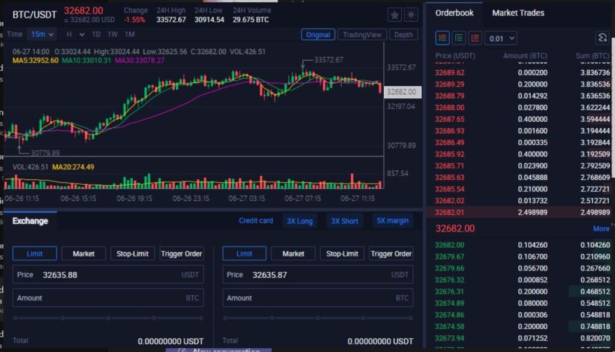Switch chart to Depth view
This screenshot has width=615, height=352.
point(403,35)
